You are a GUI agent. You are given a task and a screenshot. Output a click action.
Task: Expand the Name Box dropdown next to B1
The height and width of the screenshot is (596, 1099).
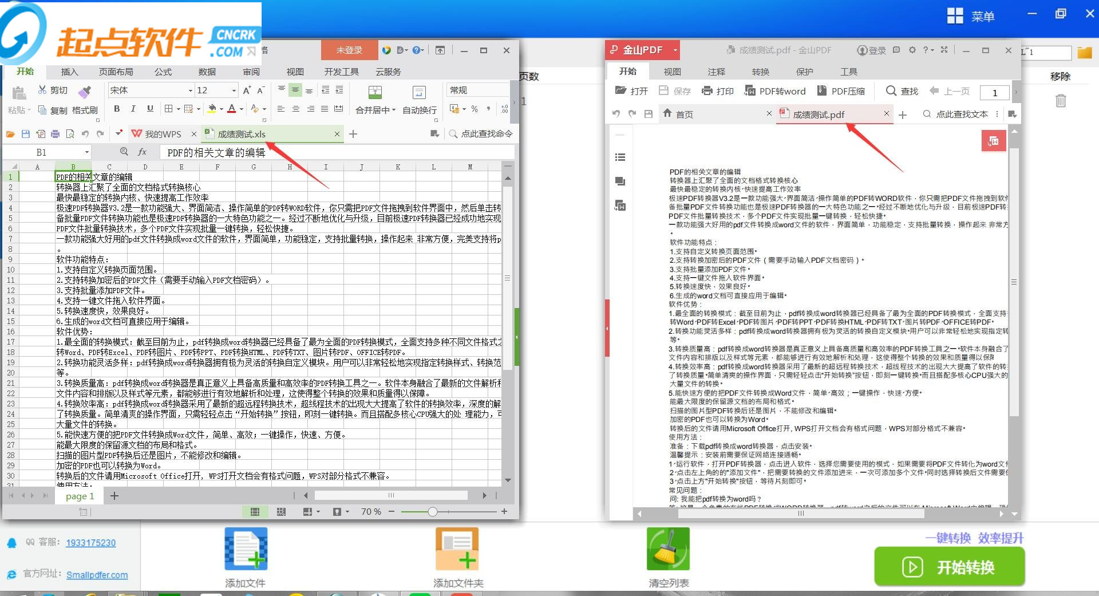click(87, 152)
